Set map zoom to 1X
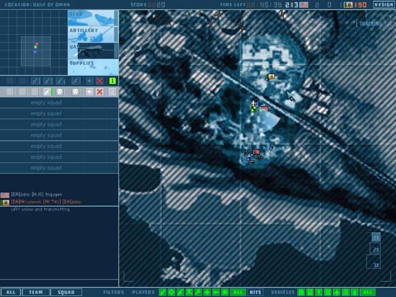Viewport: 396px width, 297px height. pos(376,237)
